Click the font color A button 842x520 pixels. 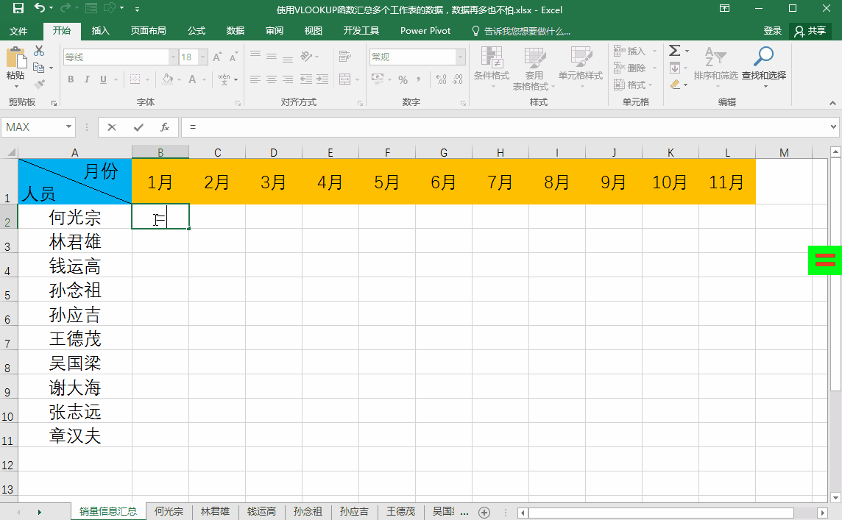click(x=192, y=79)
